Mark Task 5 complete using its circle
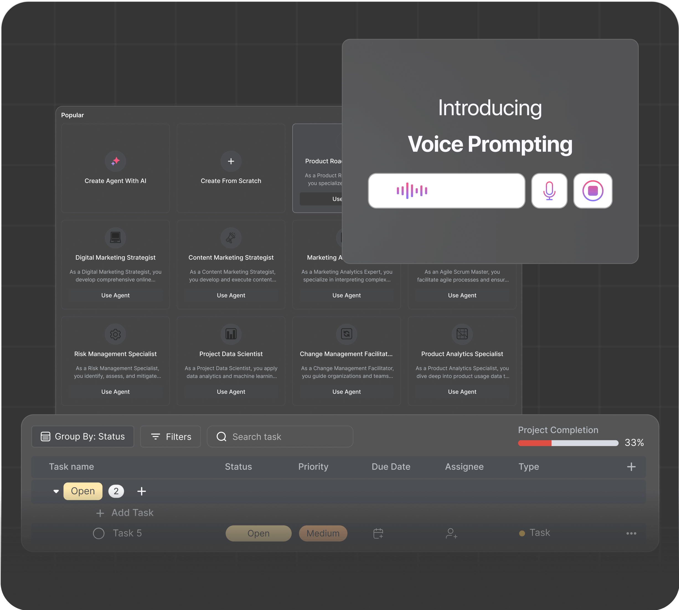 click(x=99, y=533)
